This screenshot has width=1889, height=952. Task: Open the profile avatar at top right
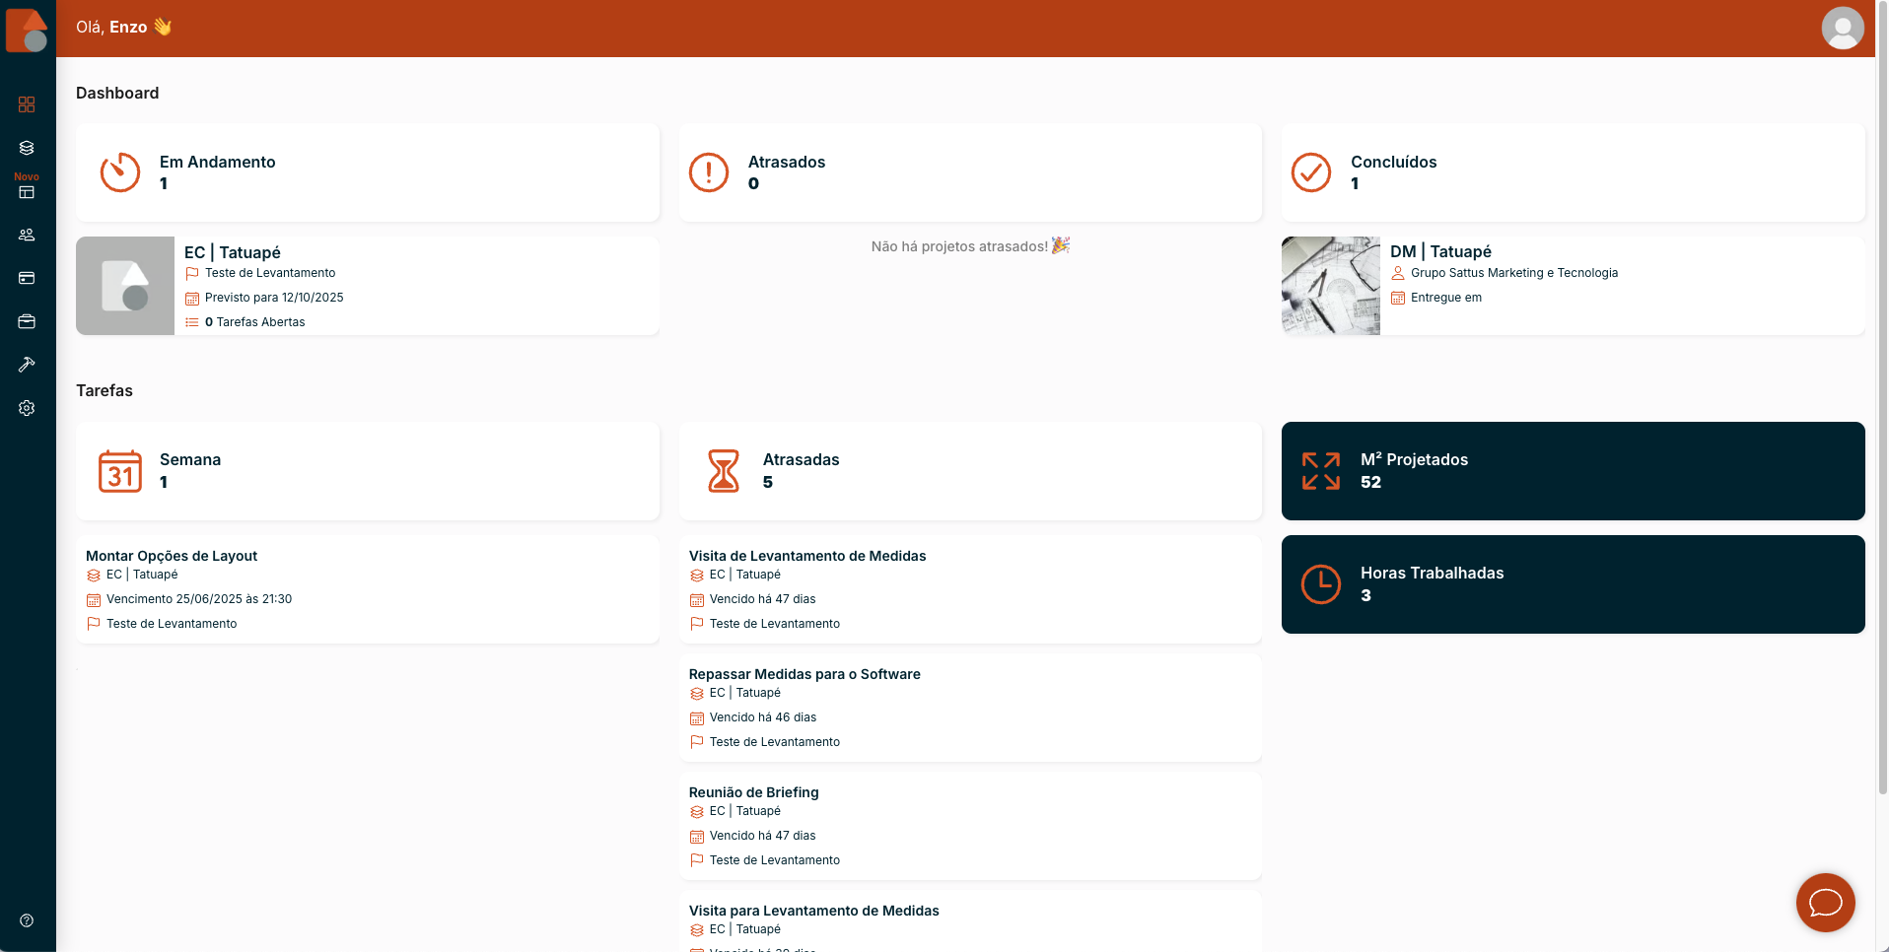coord(1842,29)
